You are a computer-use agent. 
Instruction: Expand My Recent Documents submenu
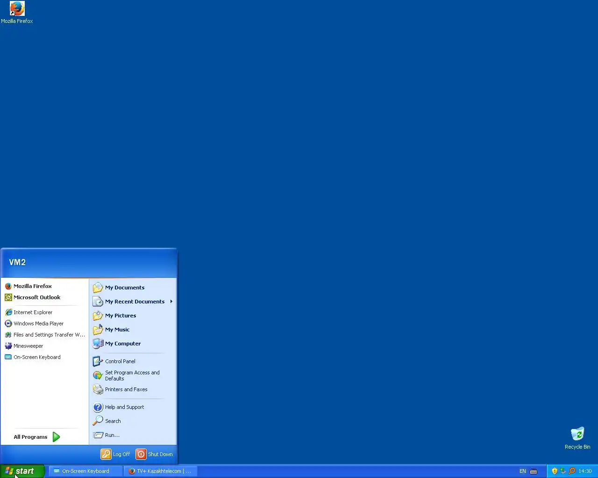(133, 302)
